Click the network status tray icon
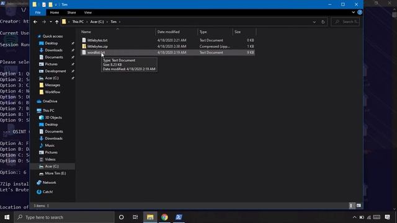 (369, 217)
